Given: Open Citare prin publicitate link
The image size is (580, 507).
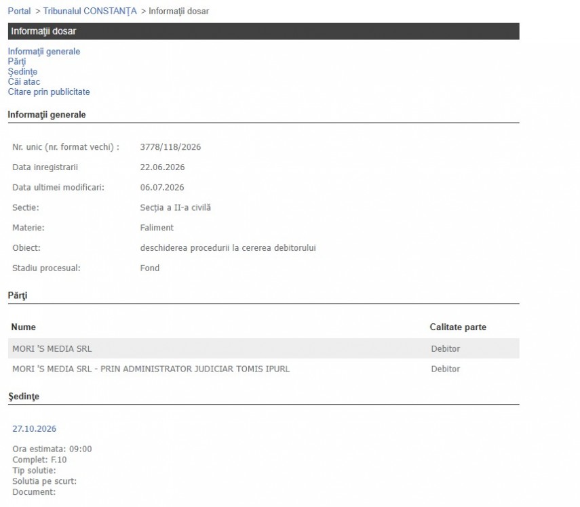Looking at the screenshot, I should 49,92.
